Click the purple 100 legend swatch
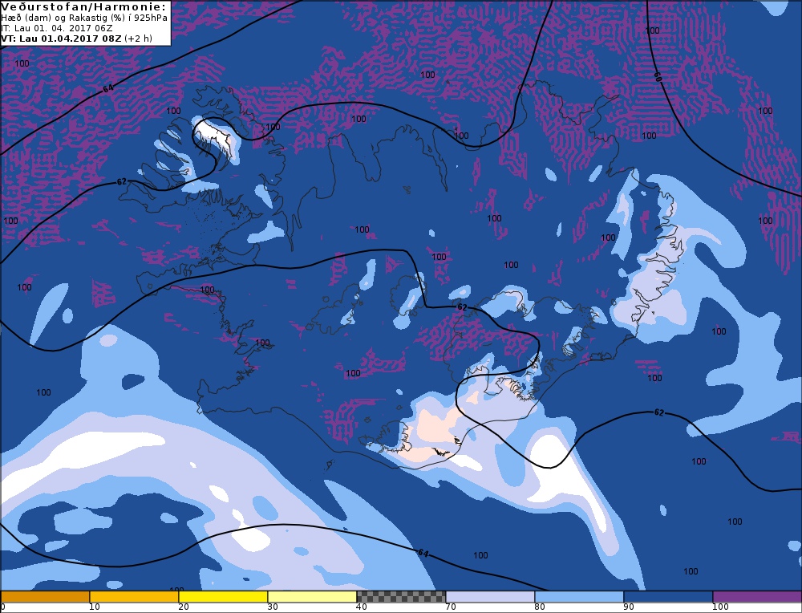 [757, 597]
